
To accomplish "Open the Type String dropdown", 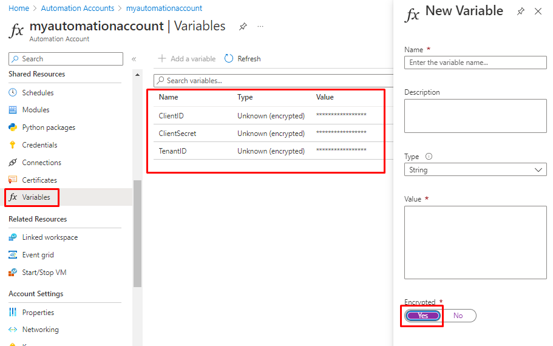I will (x=475, y=170).
